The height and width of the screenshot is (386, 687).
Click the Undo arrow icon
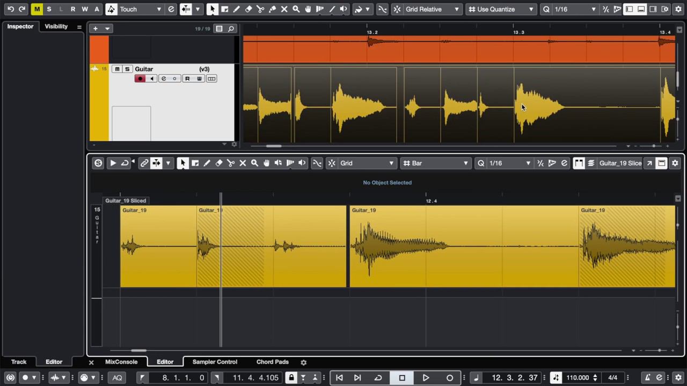[x=10, y=9]
